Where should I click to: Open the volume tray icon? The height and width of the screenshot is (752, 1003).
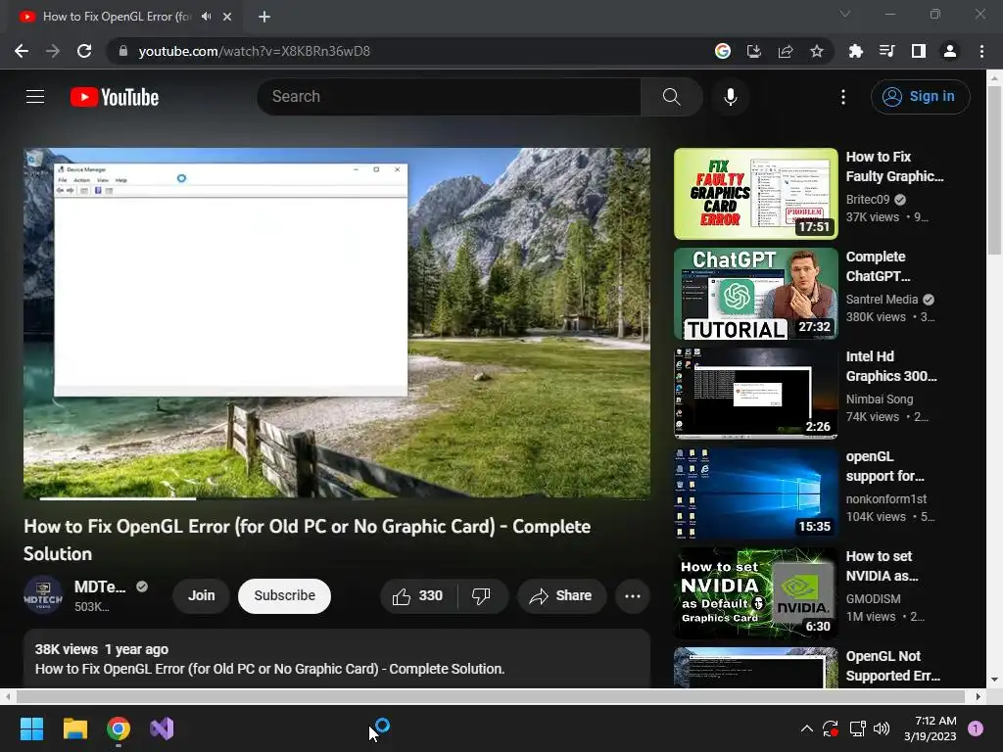pyautogui.click(x=882, y=728)
